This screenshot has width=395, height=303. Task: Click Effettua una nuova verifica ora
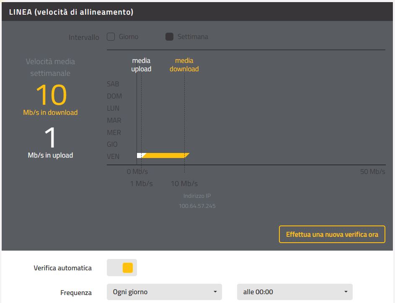(x=332, y=234)
